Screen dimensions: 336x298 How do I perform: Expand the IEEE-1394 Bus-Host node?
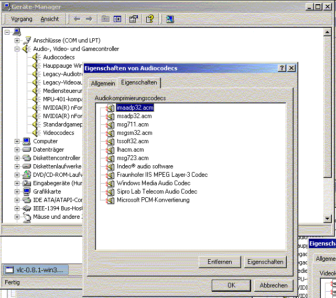(x=17, y=208)
